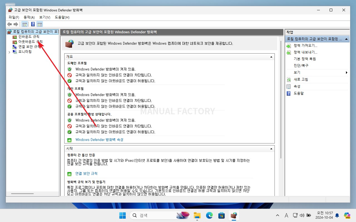Click 새로 고침 action
This screenshot has height=222, width=356.
click(301, 79)
